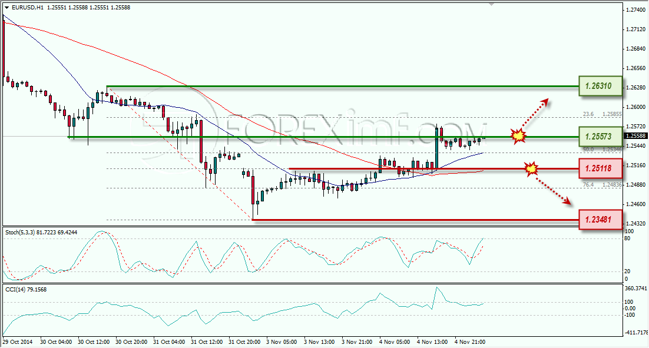
Task: Click price axis value 1.24600
Action: coord(636,204)
